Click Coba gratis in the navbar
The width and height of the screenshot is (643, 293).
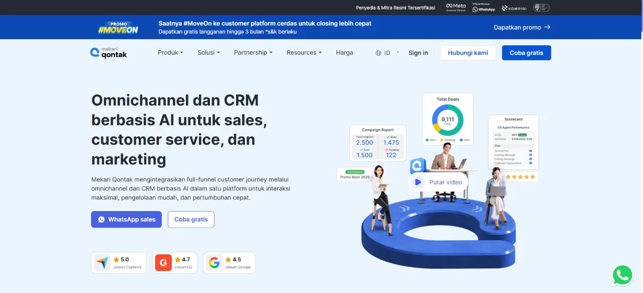(x=526, y=53)
